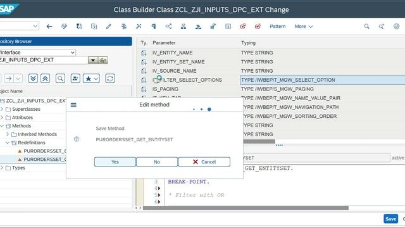Click the Activate wand icon
The height and width of the screenshot is (228, 405).
(139, 27)
